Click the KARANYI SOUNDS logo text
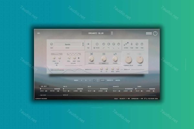 41,99
